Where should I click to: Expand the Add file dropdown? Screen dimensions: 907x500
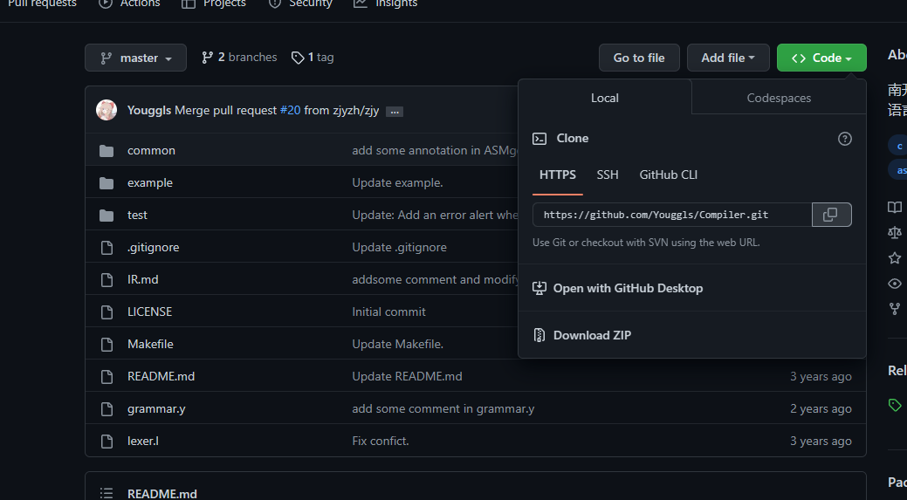coord(728,58)
